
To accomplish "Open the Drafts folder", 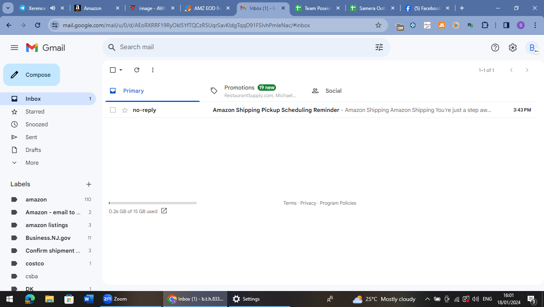I will (48, 150).
